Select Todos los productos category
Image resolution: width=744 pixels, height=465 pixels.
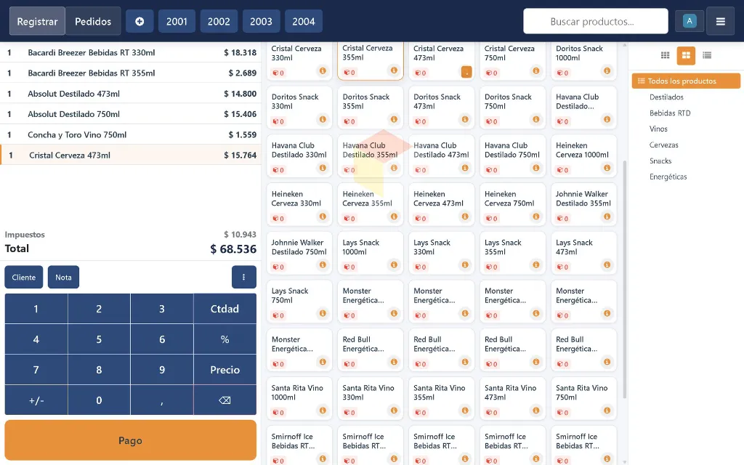click(686, 81)
